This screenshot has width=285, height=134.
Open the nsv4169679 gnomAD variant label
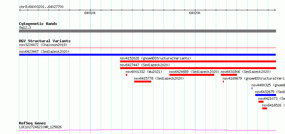(254, 78)
